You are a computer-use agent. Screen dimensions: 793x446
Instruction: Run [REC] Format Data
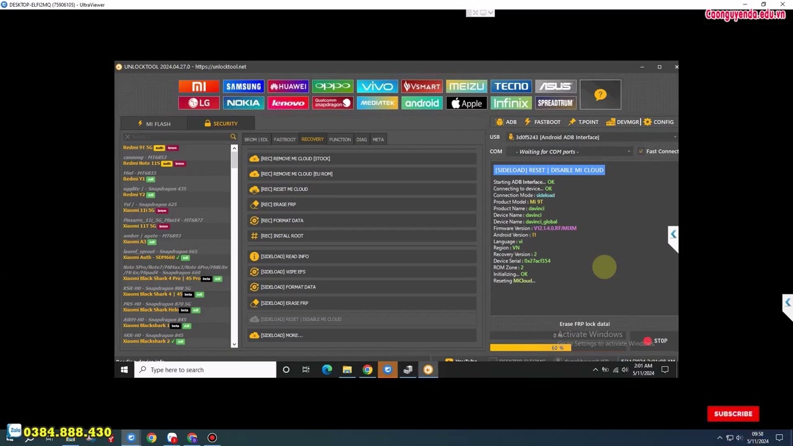[362, 221]
